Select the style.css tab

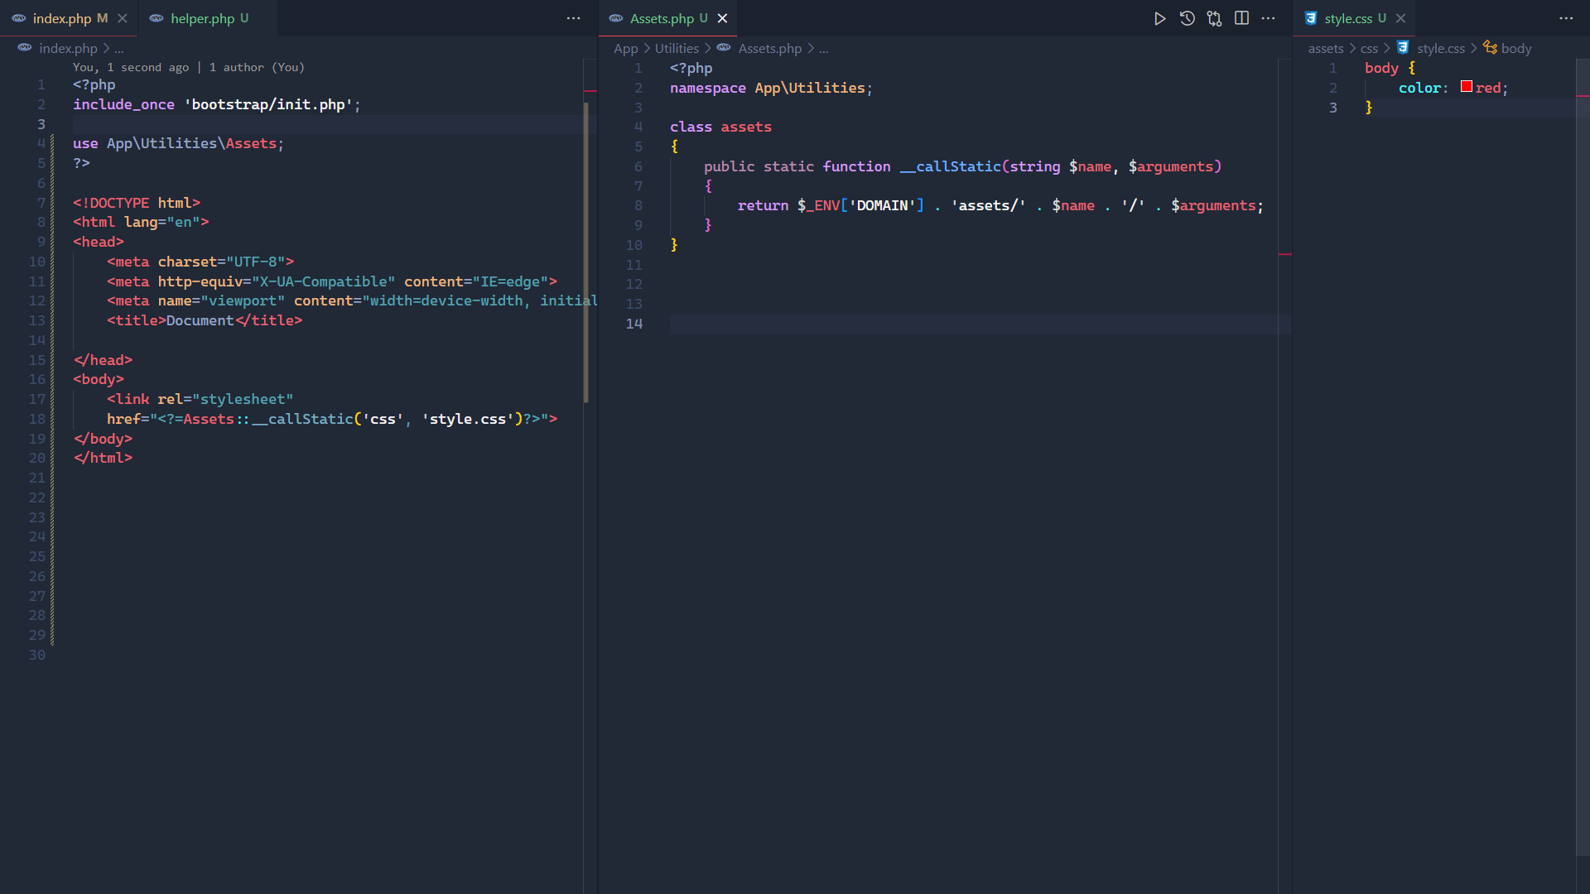tap(1354, 18)
